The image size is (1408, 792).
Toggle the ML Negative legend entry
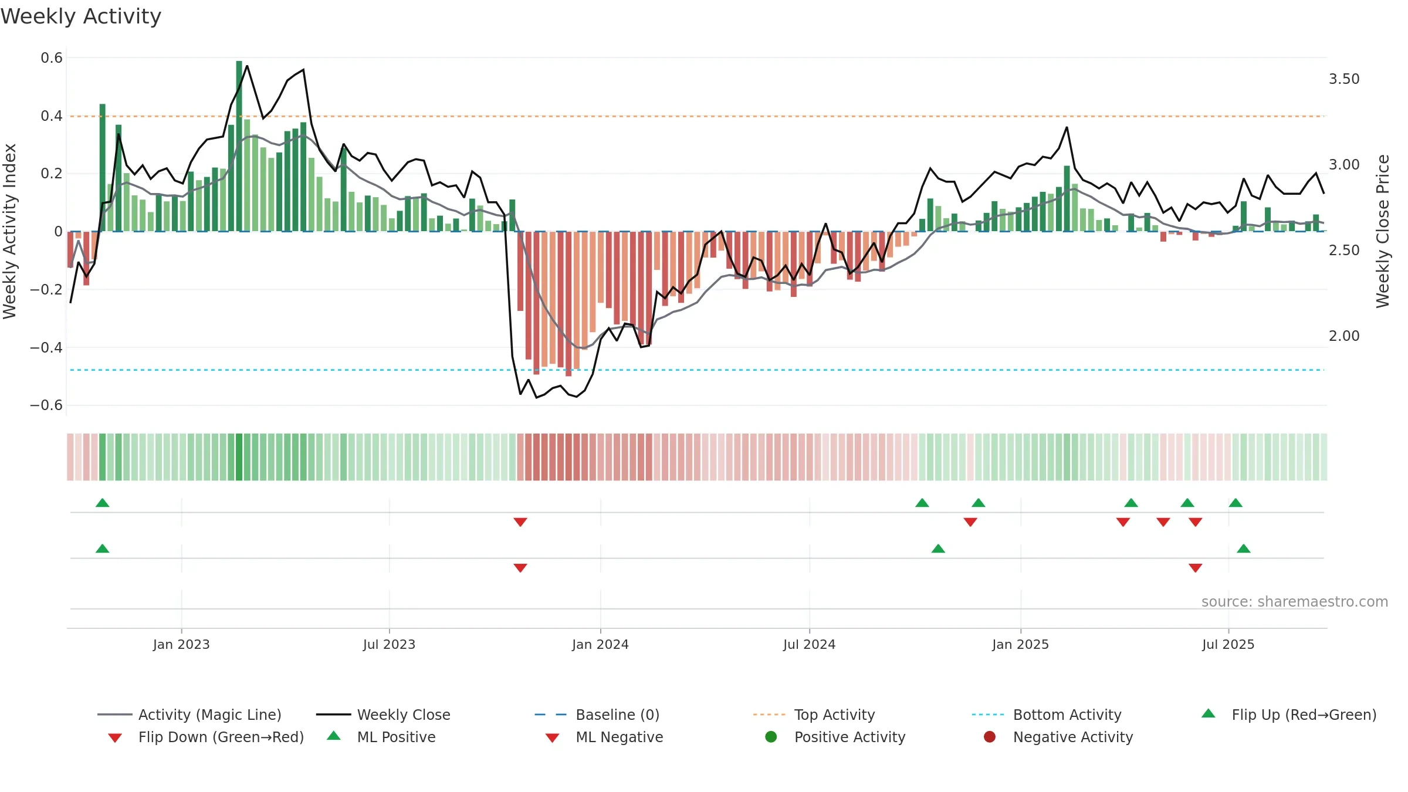[604, 737]
